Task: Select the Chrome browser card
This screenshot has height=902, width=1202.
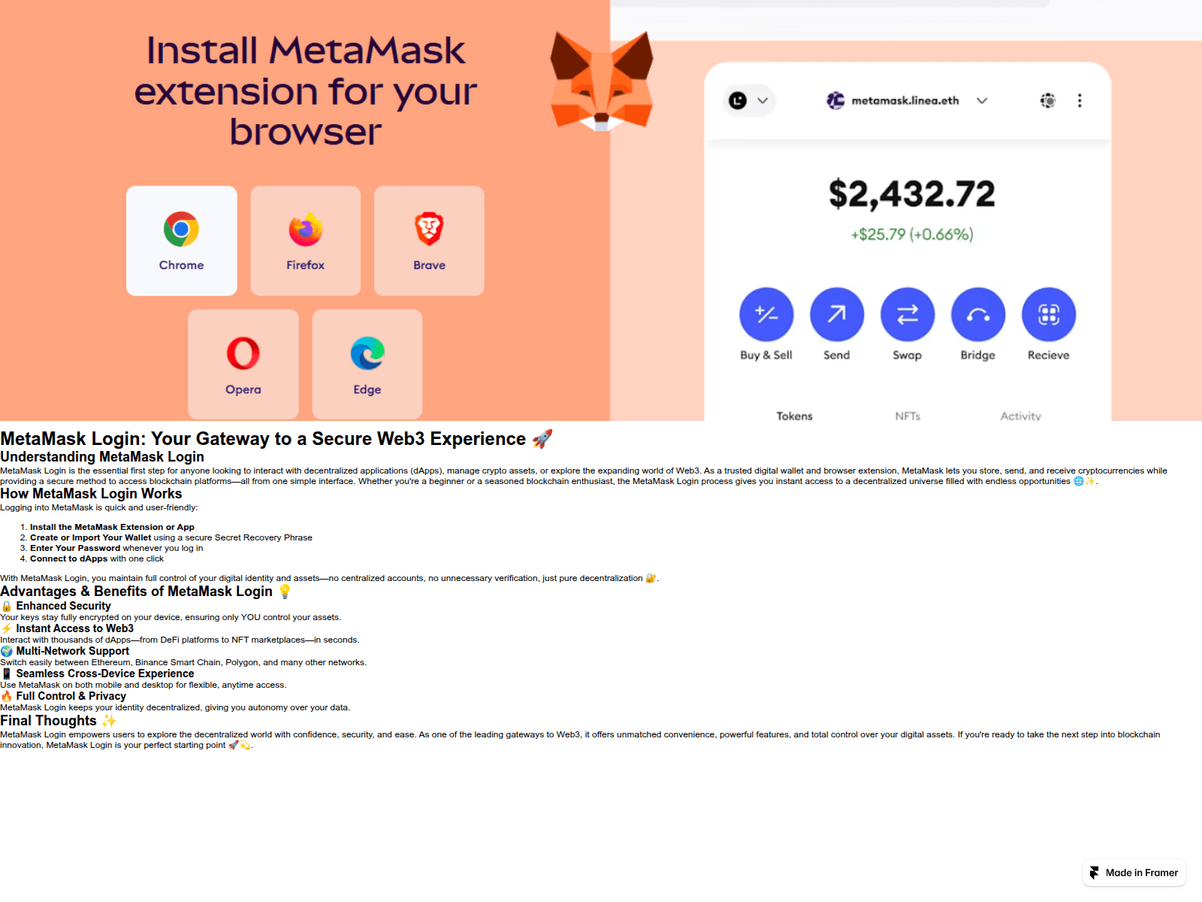Action: click(182, 241)
